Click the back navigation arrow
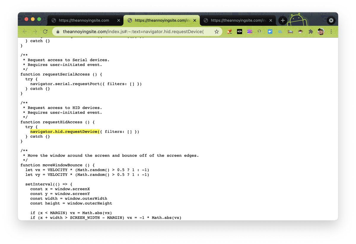This screenshot has width=356, height=244. pyautogui.click(x=25, y=31)
